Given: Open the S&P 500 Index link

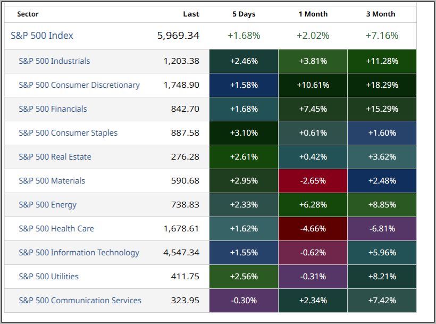Looking at the screenshot, I should click(42, 36).
